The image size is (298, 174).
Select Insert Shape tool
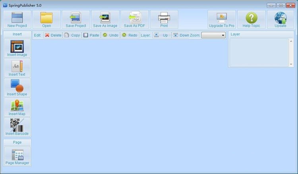17,87
